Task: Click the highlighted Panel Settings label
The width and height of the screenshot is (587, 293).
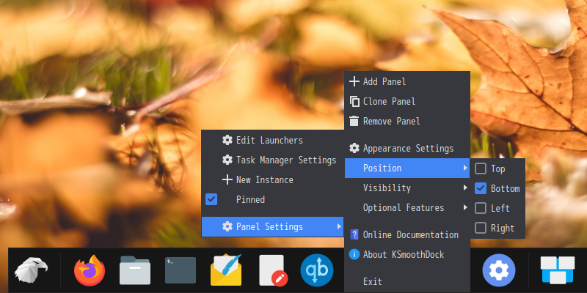Action: coord(269,226)
